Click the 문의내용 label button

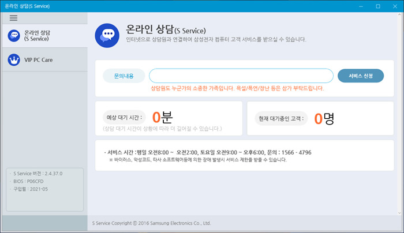pyautogui.click(x=124, y=76)
